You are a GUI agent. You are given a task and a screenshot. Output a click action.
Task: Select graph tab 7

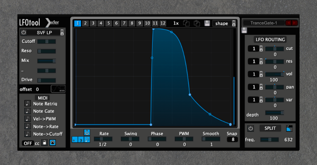[x=124, y=24]
